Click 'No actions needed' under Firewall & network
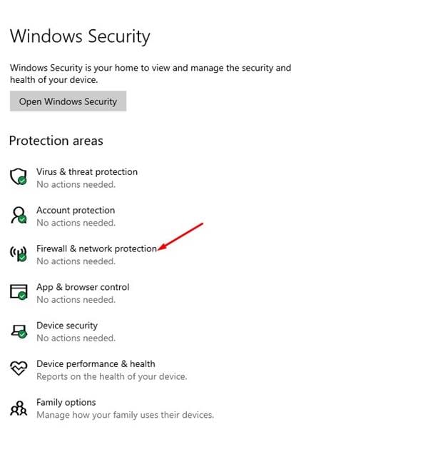 pos(76,261)
